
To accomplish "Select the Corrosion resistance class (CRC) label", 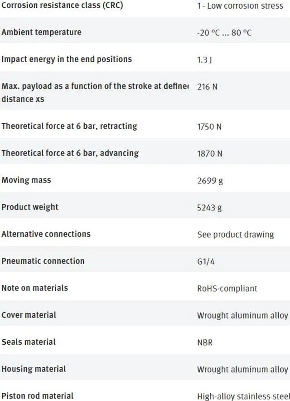I will tap(62, 5).
